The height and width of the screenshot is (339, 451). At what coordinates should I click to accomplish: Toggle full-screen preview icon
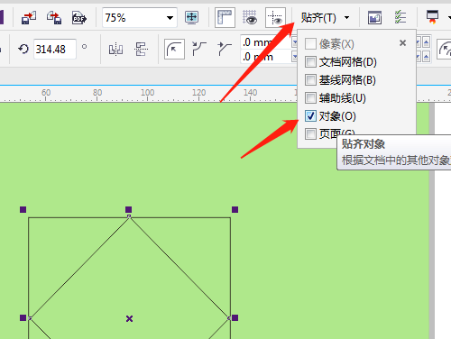(x=191, y=18)
